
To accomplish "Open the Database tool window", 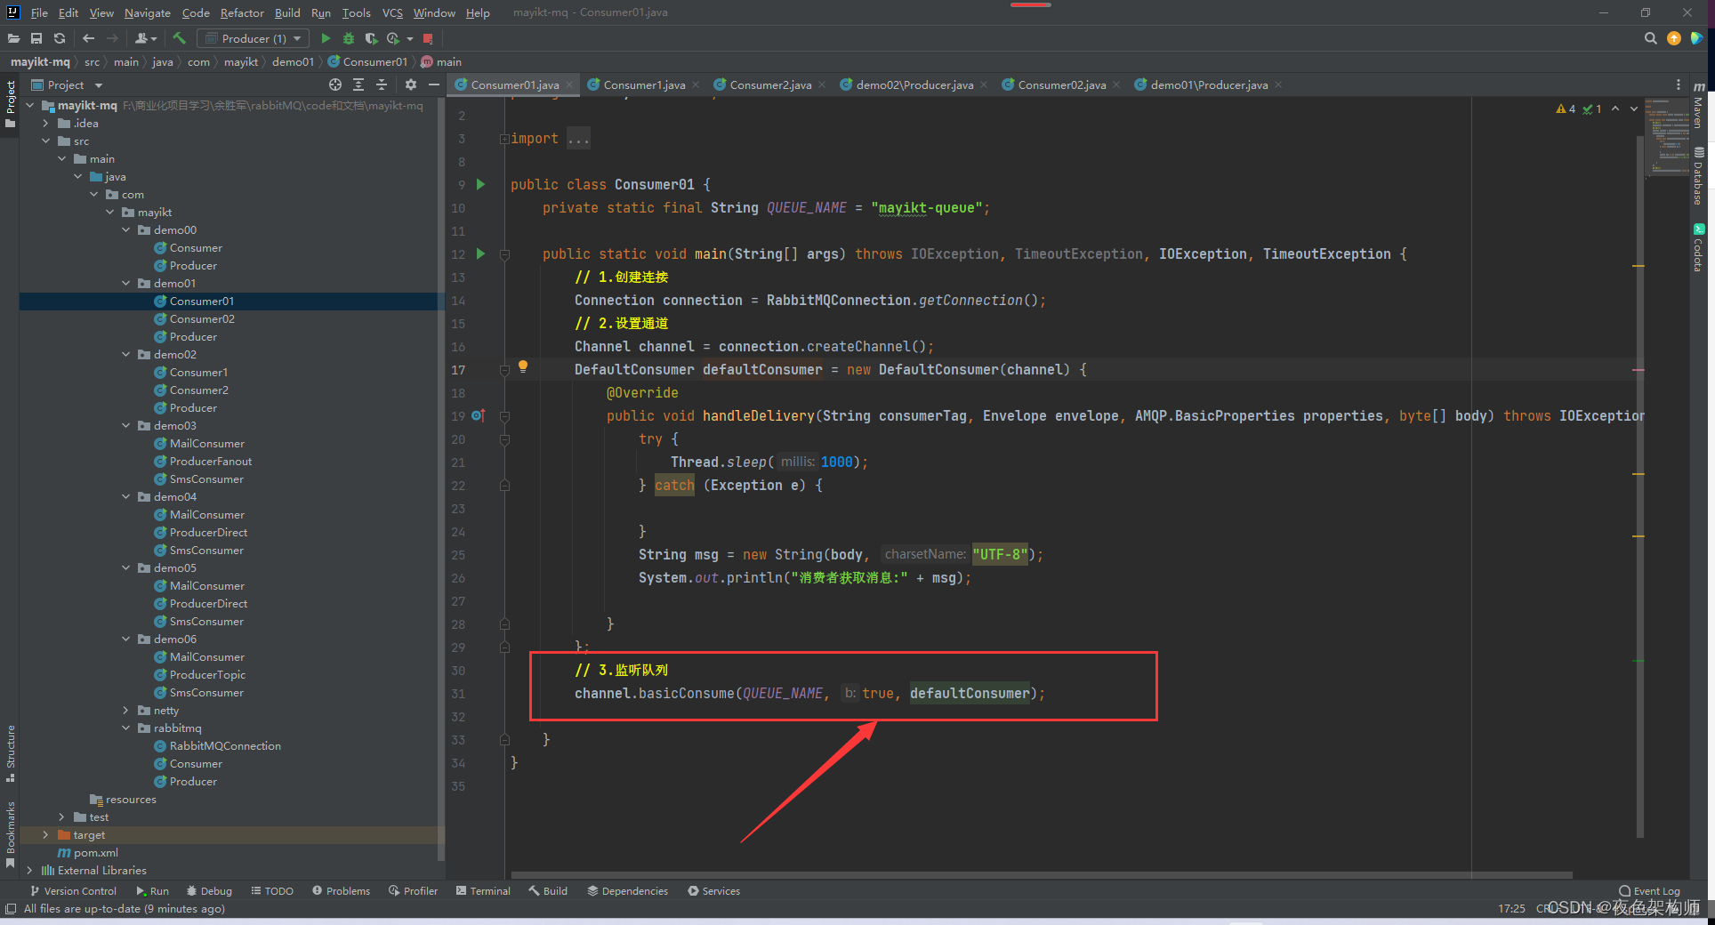I will coord(1699,175).
